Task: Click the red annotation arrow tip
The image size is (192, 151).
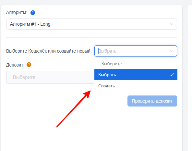Action: (x=89, y=92)
